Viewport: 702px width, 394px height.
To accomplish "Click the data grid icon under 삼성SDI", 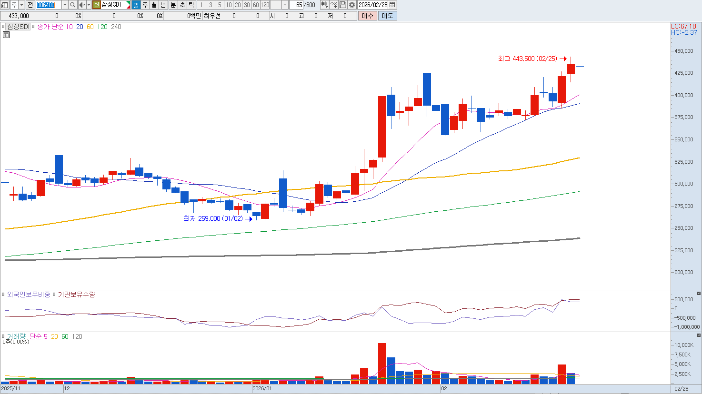I will pyautogui.click(x=6, y=35).
